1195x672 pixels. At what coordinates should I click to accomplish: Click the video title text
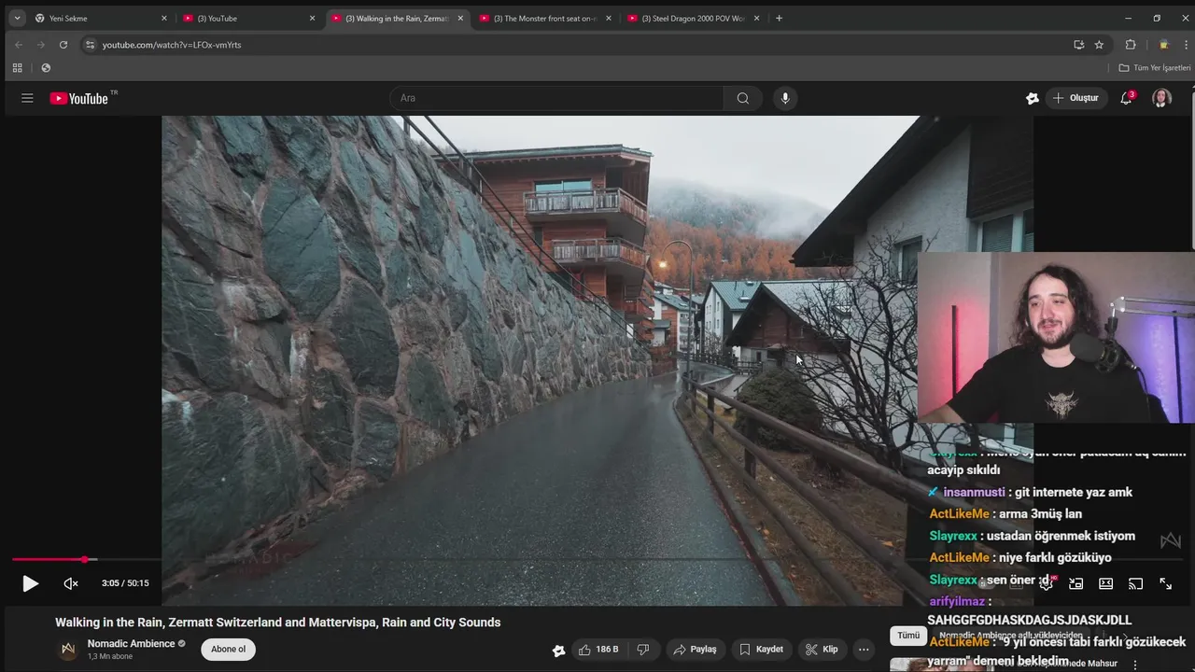277,623
